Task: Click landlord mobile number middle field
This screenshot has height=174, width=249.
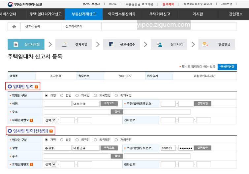Action: tap(67, 120)
